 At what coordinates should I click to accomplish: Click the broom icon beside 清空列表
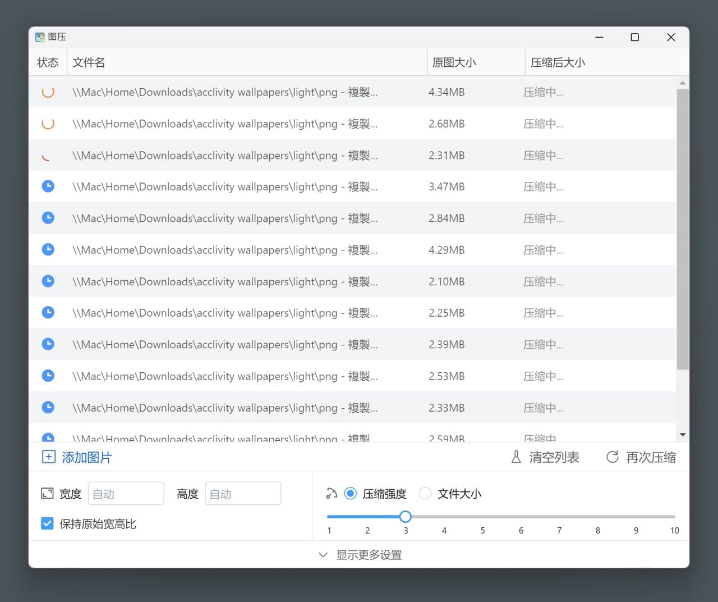click(516, 457)
